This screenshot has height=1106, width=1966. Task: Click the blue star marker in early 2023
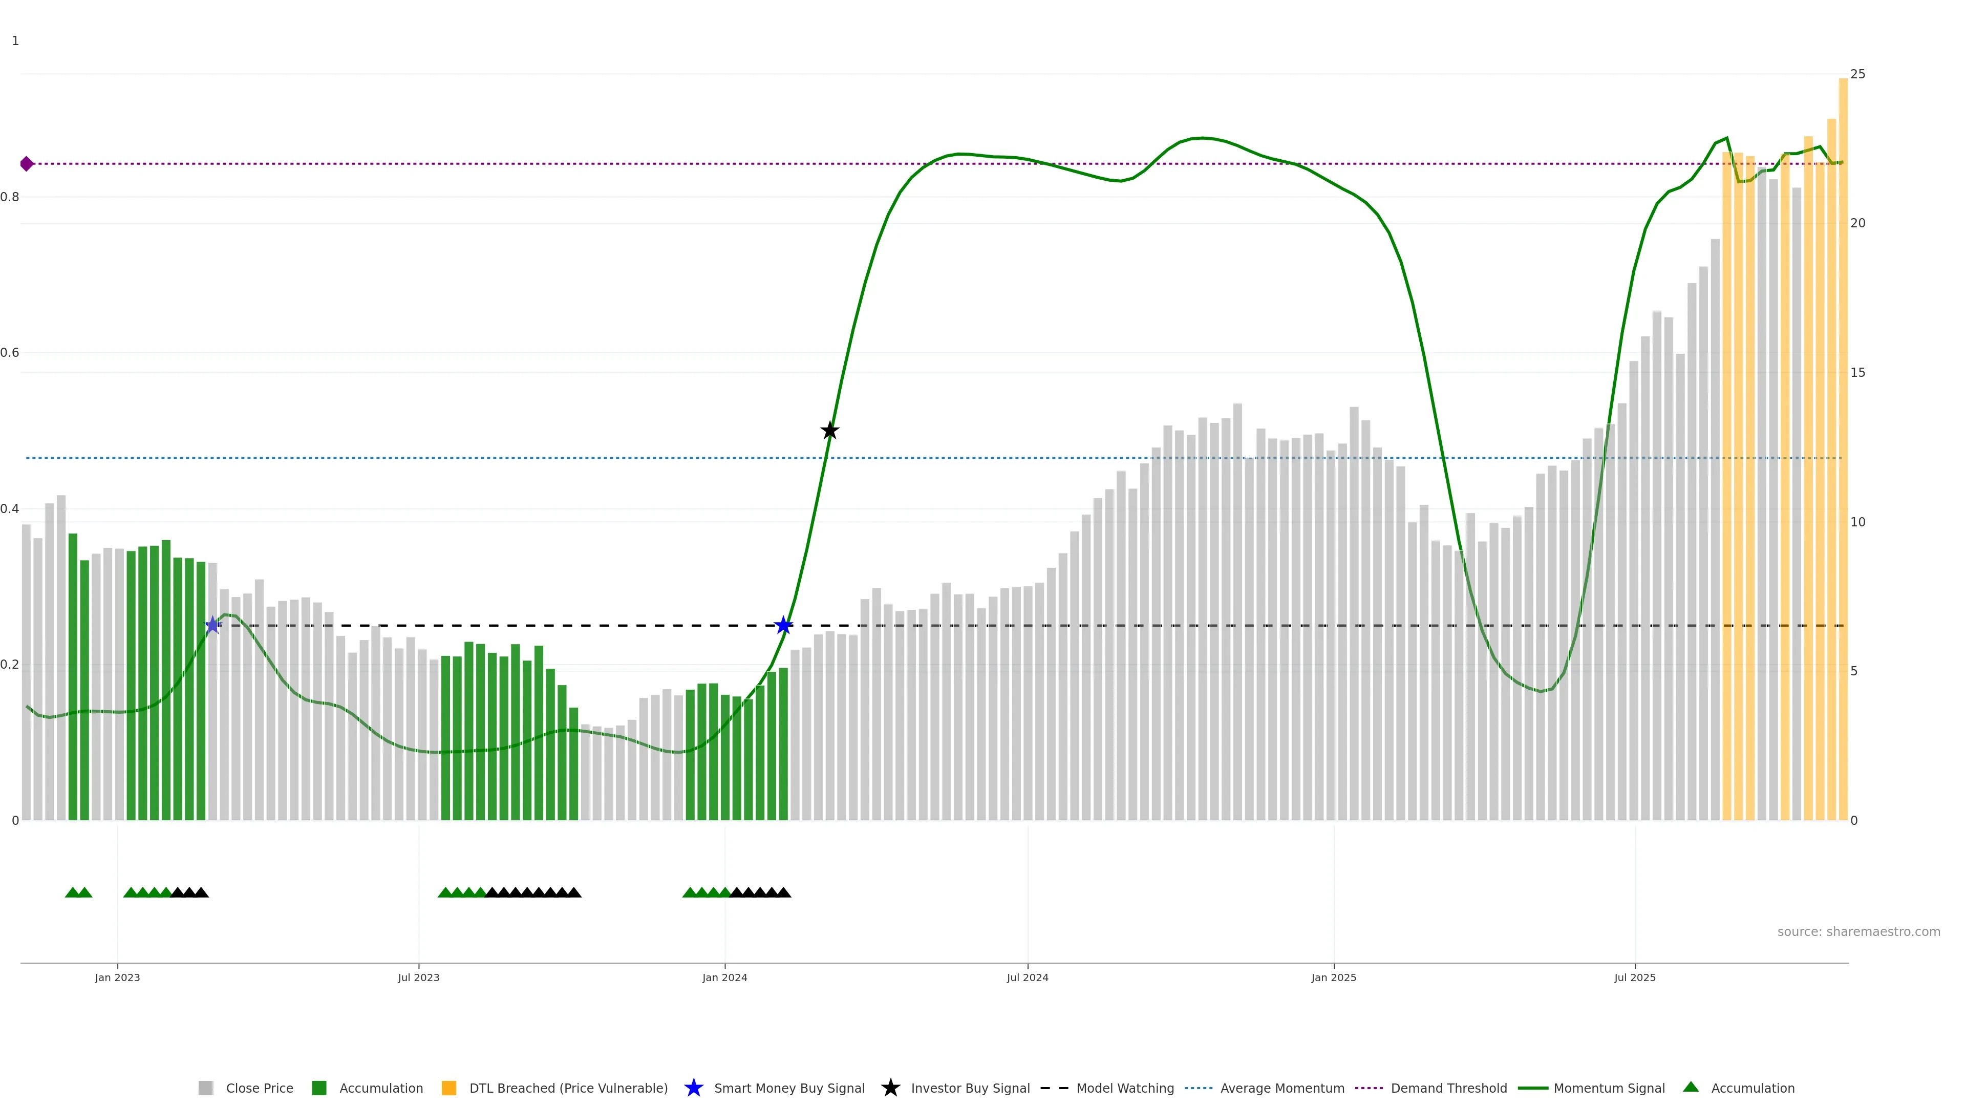tap(213, 626)
